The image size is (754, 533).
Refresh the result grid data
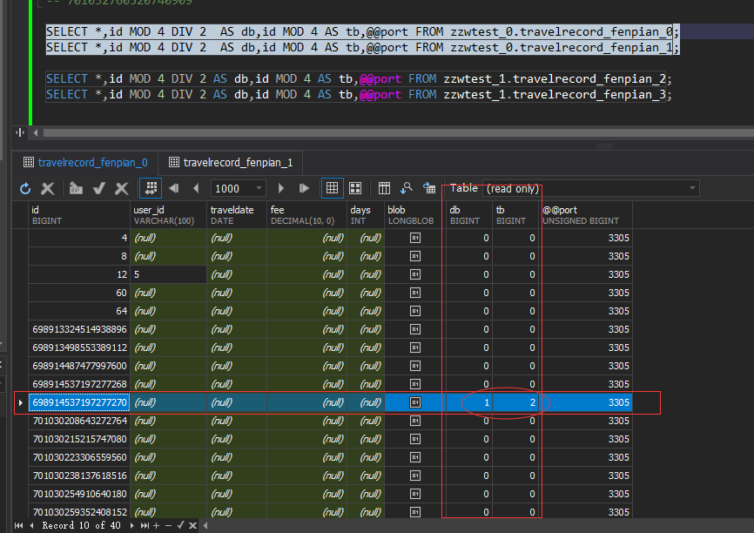(25, 189)
